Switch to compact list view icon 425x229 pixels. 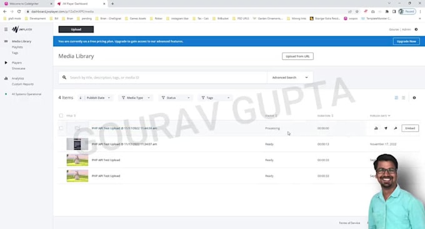click(403, 98)
